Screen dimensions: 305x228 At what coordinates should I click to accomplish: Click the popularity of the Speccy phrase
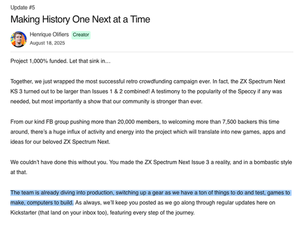(x=226, y=91)
